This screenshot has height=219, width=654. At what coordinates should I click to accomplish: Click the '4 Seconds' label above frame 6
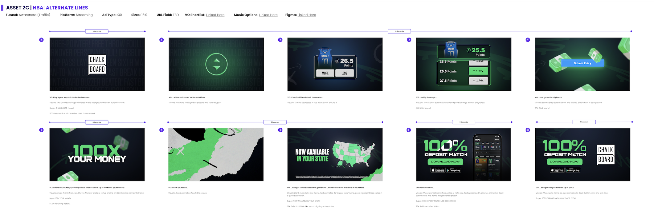[97, 122]
